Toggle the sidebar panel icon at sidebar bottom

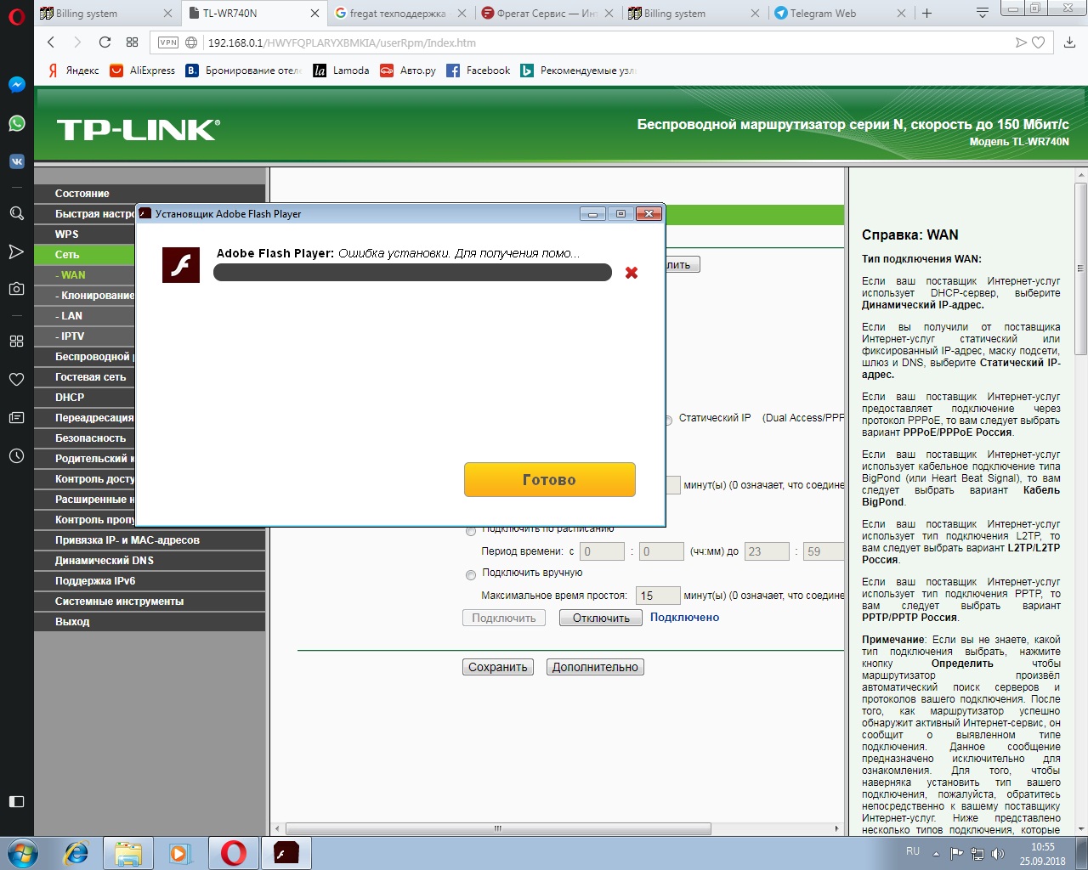coord(16,801)
